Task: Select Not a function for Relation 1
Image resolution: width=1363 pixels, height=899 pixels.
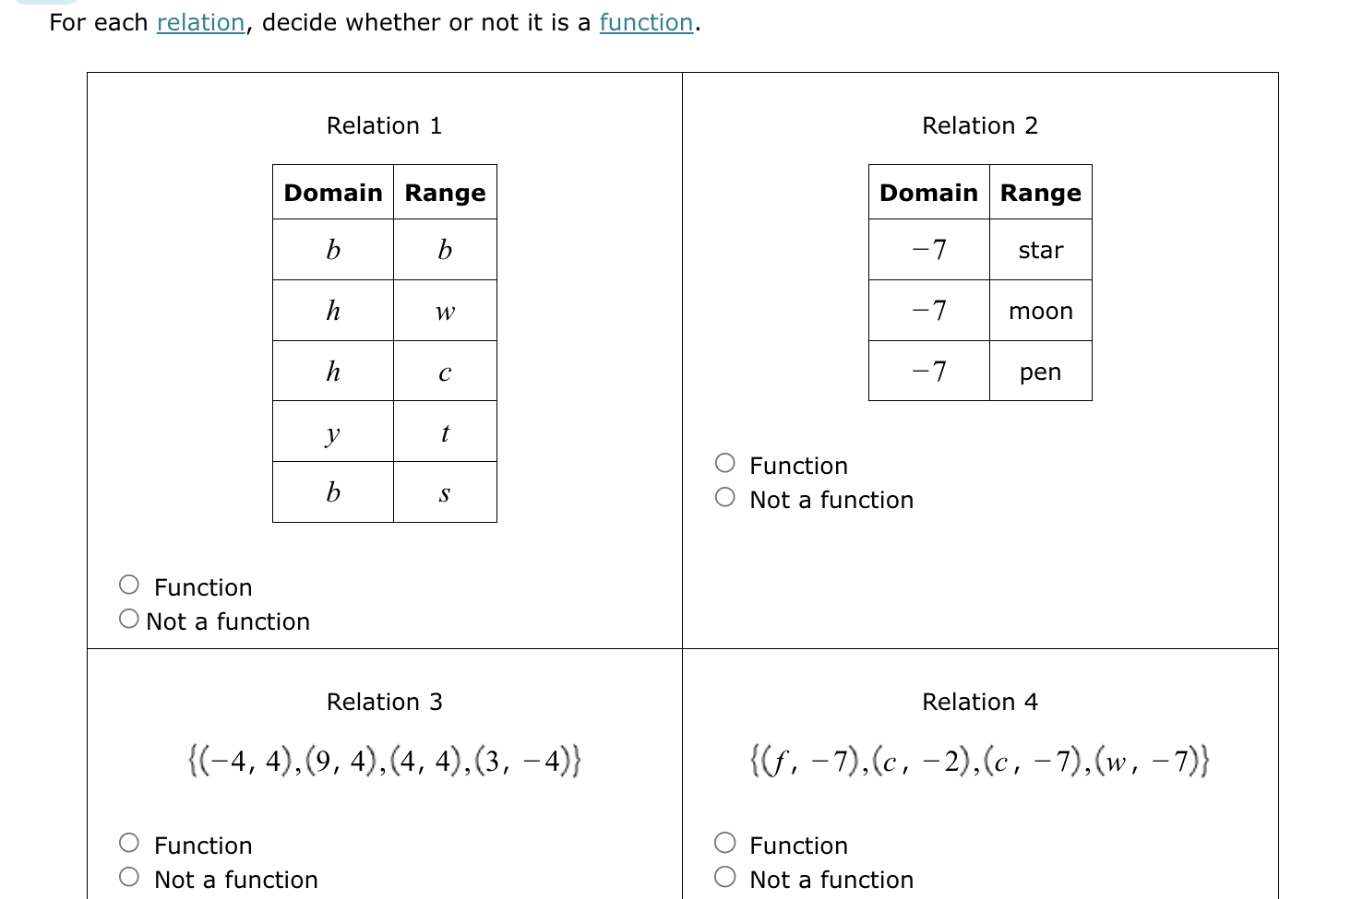Action: [128, 619]
